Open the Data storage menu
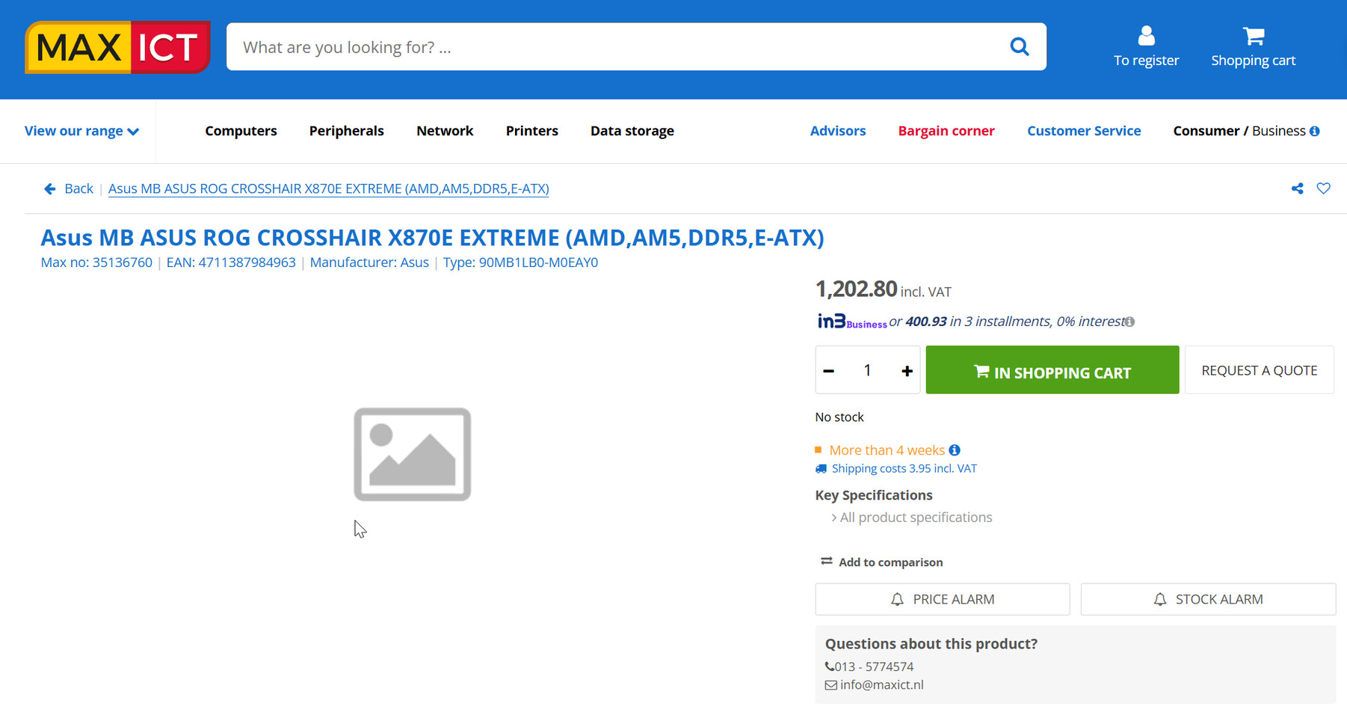The image size is (1347, 718). [x=632, y=131]
